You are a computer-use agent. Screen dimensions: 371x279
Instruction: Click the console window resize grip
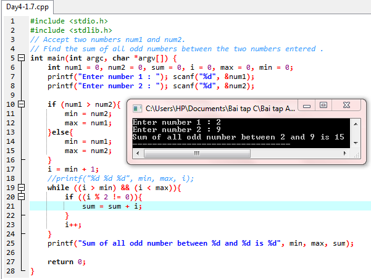click(356, 155)
